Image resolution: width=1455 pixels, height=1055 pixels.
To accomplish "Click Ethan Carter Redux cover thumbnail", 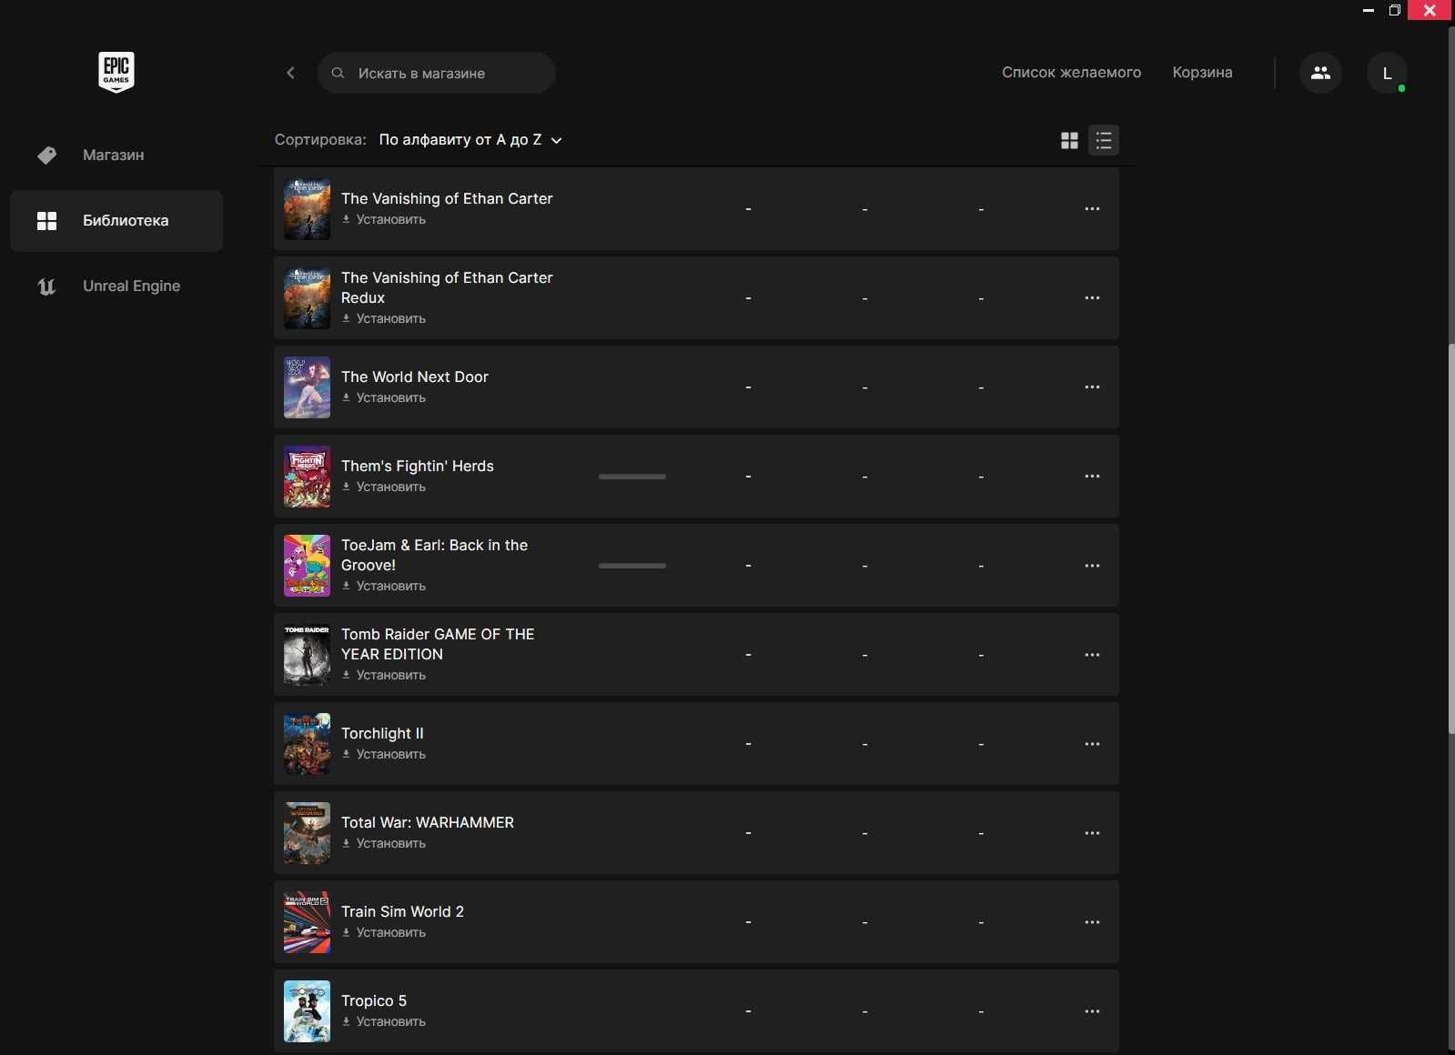I will pos(307,298).
